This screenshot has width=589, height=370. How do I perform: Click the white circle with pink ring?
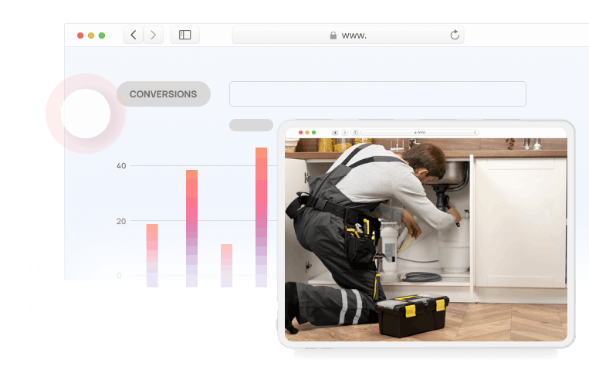pyautogui.click(x=86, y=114)
